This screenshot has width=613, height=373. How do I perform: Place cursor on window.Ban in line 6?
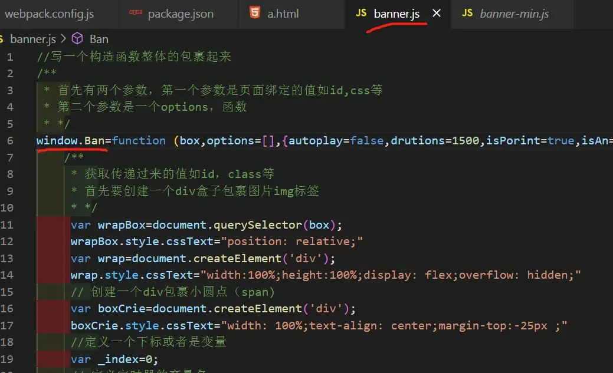tap(70, 140)
